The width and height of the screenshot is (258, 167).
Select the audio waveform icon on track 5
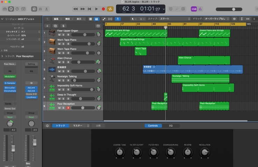click(52, 69)
